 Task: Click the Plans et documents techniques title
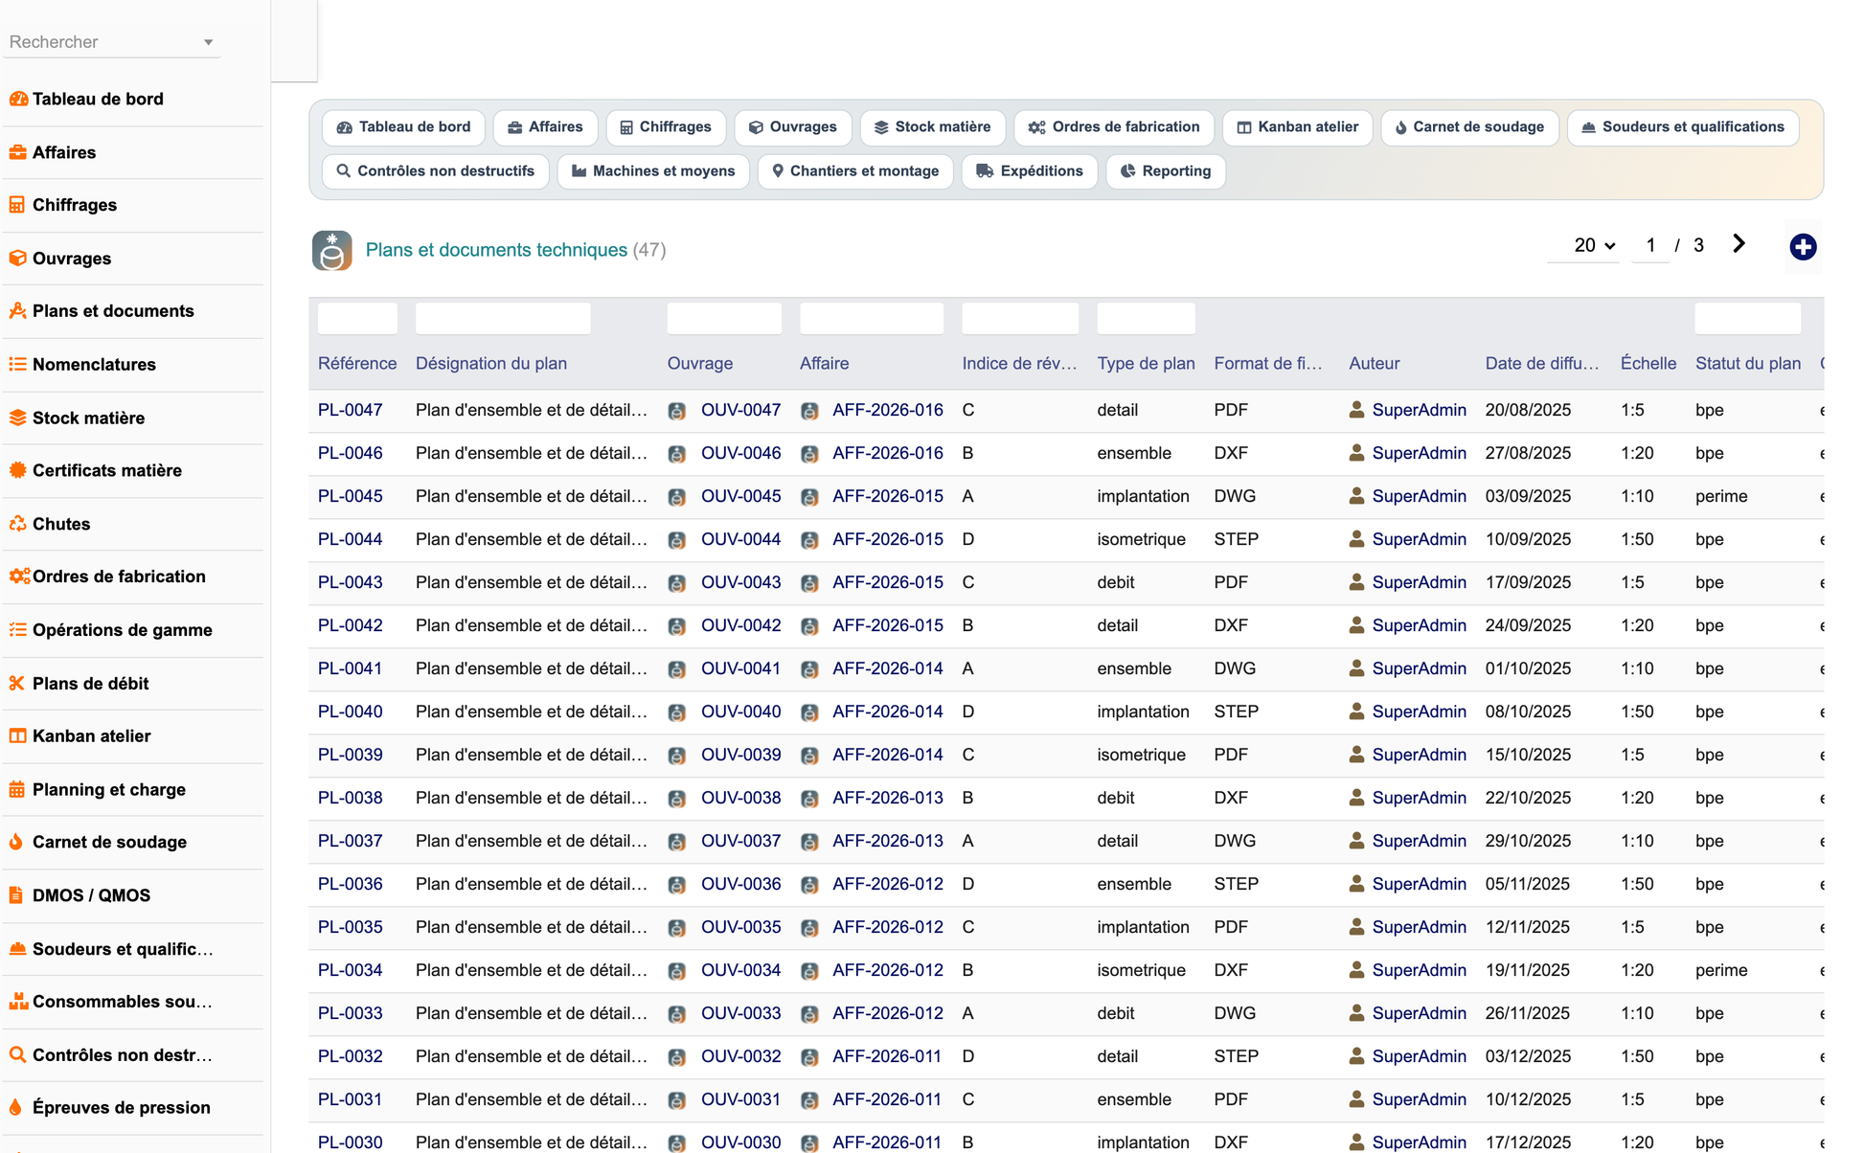pos(496,250)
